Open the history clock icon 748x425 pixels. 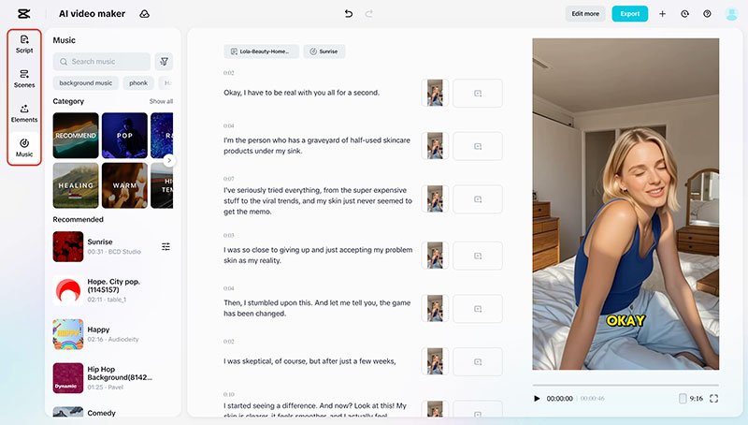point(684,14)
